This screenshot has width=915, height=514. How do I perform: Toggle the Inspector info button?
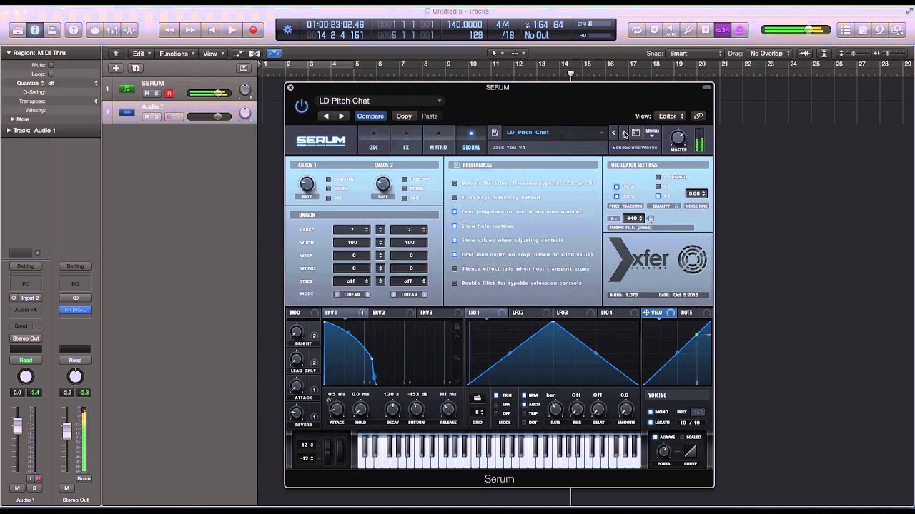(34, 30)
